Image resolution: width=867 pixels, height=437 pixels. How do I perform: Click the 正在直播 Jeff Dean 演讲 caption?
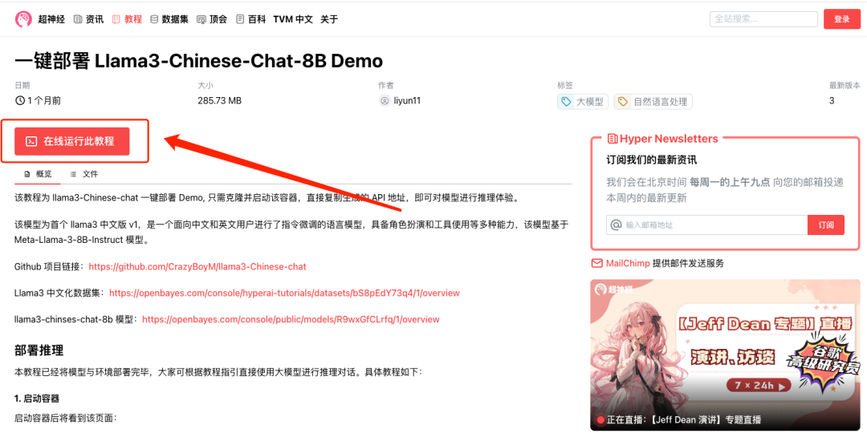pyautogui.click(x=683, y=420)
